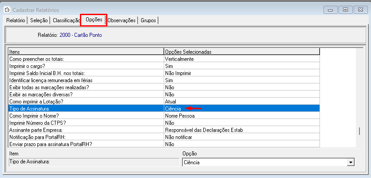The height and width of the screenshot is (178, 371).
Task: Switch to the Observações tab
Action: (x=122, y=20)
